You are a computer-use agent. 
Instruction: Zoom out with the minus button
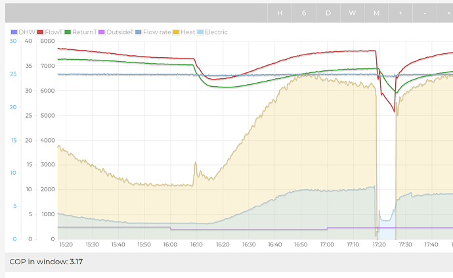425,13
